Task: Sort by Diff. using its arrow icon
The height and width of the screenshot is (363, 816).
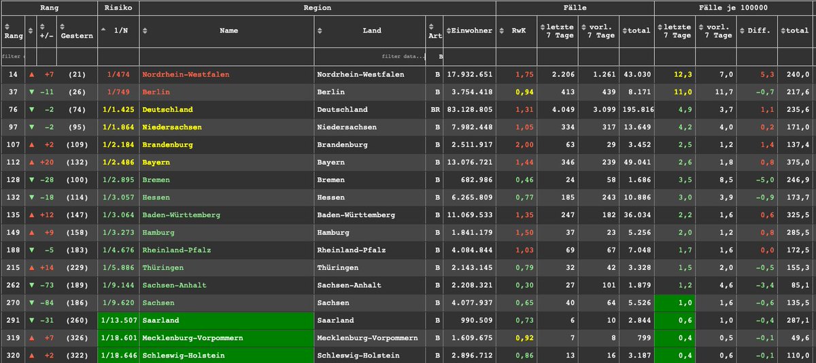Action: click(742, 31)
